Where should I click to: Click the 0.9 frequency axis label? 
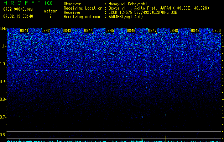click(x=2, y=82)
